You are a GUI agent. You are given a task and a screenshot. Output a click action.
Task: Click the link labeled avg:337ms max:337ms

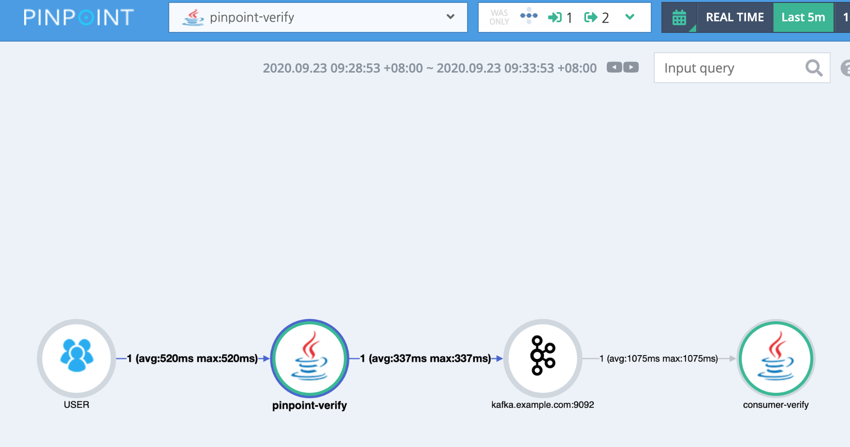click(x=425, y=358)
